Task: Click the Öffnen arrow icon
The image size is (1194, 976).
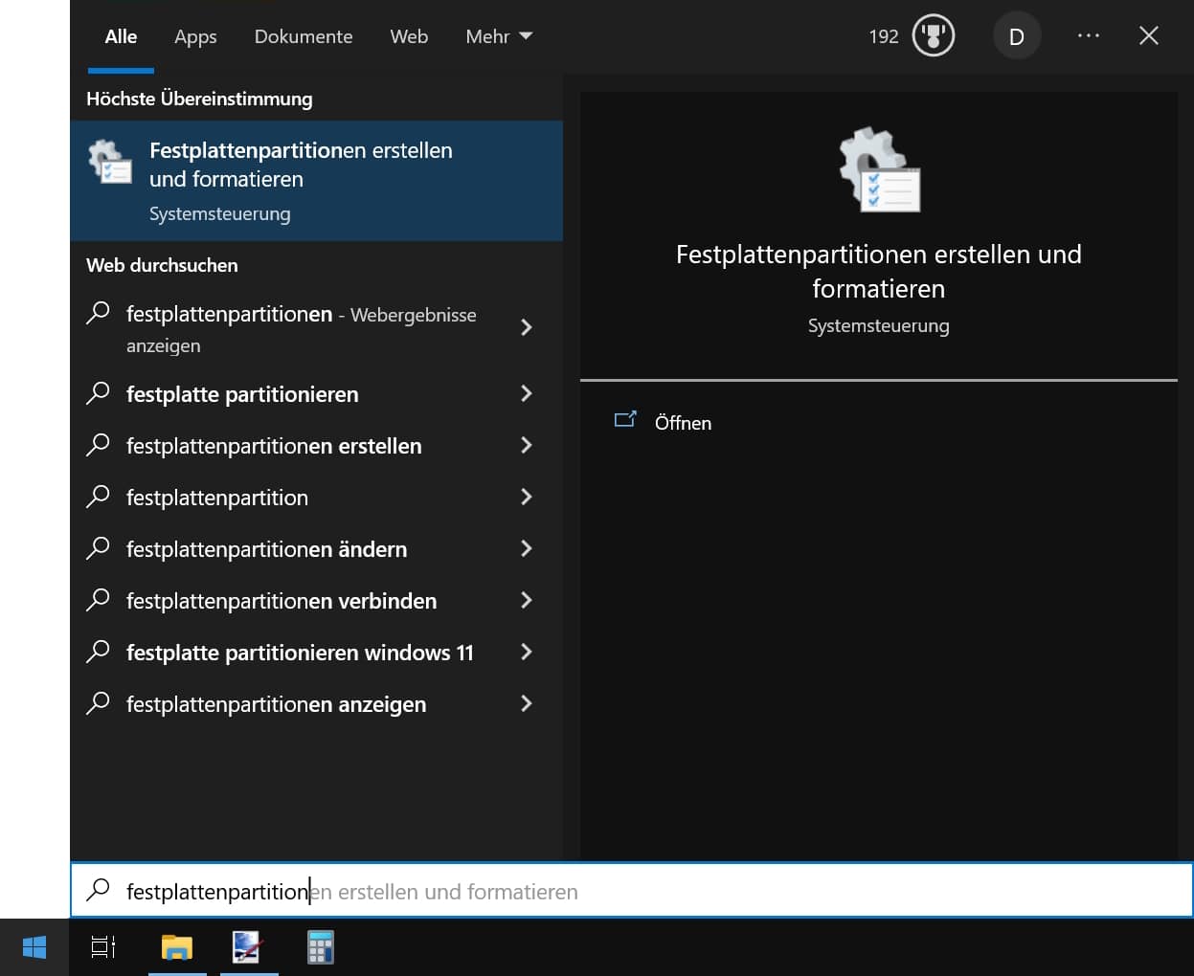Action: point(625,420)
